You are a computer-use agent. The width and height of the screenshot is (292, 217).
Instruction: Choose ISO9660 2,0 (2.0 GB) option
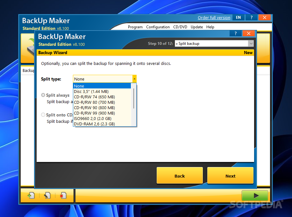[x=102, y=118]
